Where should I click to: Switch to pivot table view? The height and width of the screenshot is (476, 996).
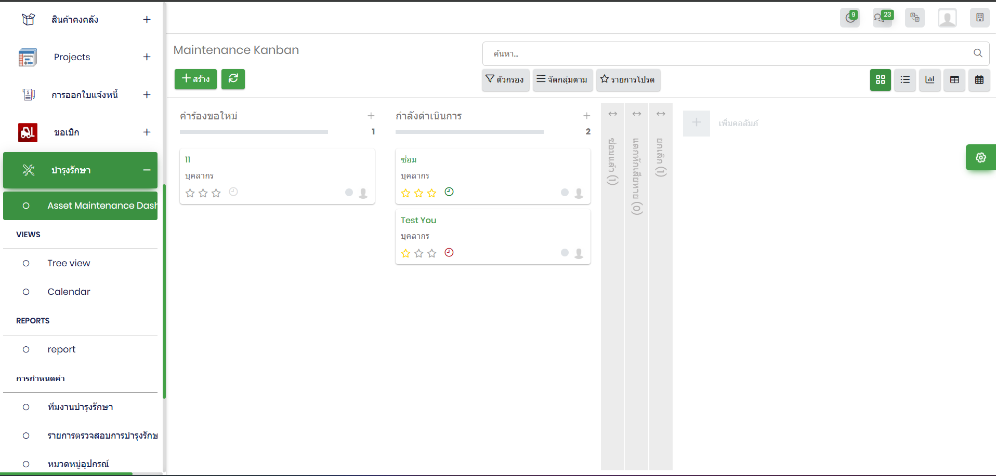(954, 80)
